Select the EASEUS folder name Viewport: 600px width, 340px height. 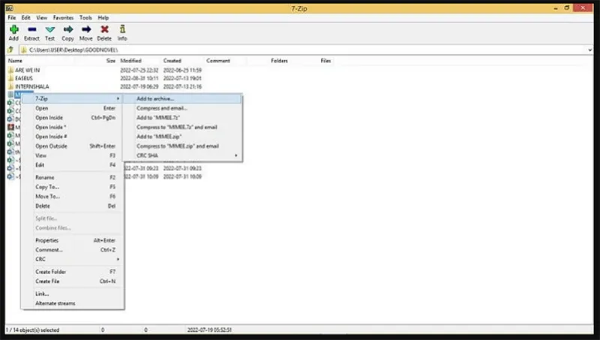point(24,78)
